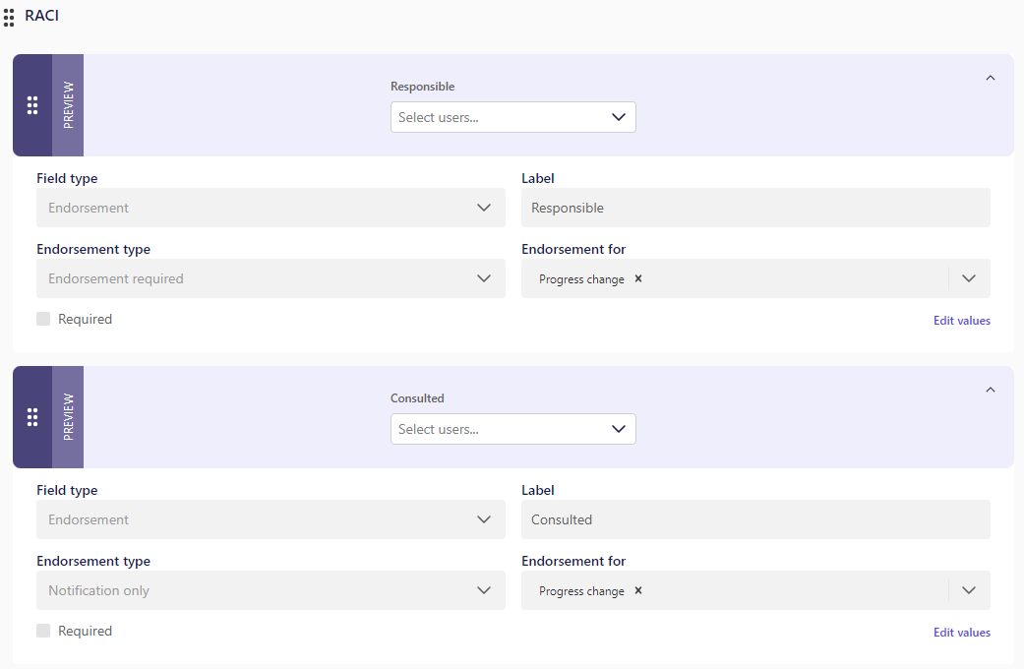Collapse the Consulted field card
Screen dimensions: 1024x669
991,390
